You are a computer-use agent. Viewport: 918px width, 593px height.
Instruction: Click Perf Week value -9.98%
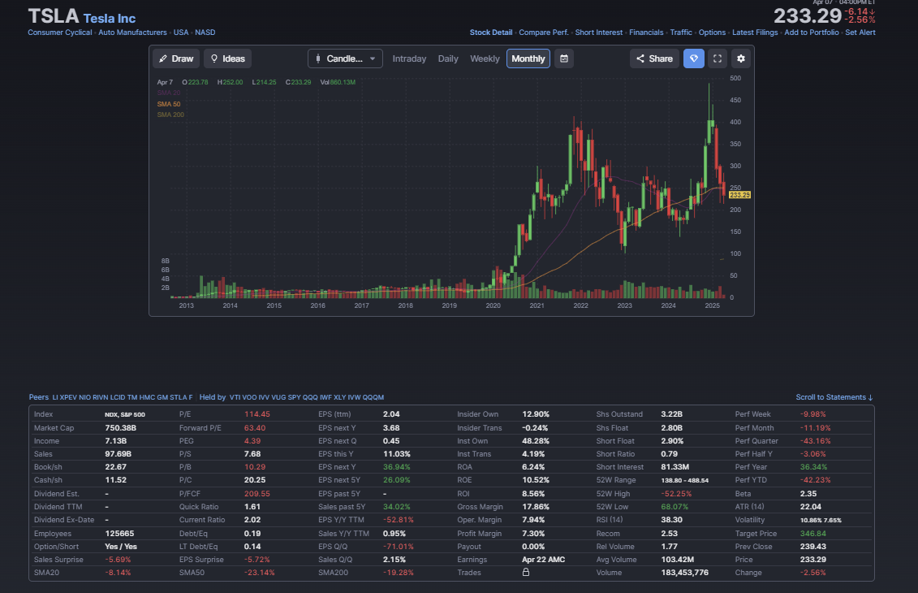tap(813, 413)
